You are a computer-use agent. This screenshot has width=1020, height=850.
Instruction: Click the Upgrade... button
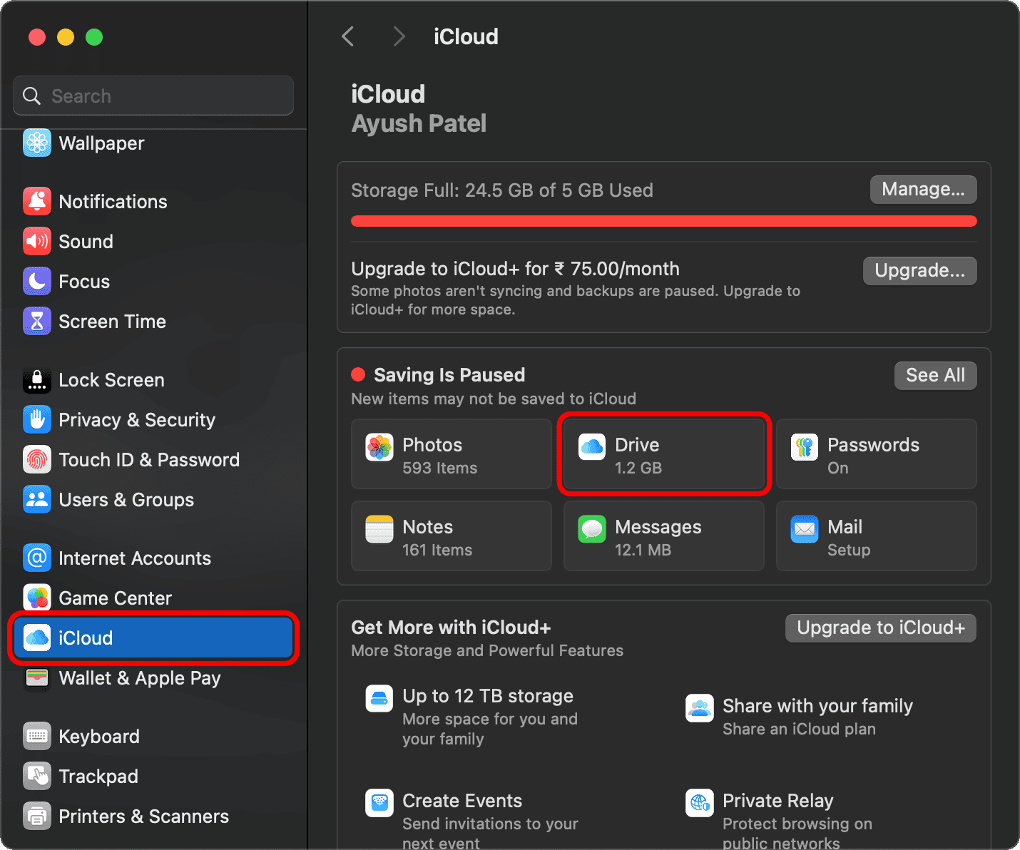point(919,271)
